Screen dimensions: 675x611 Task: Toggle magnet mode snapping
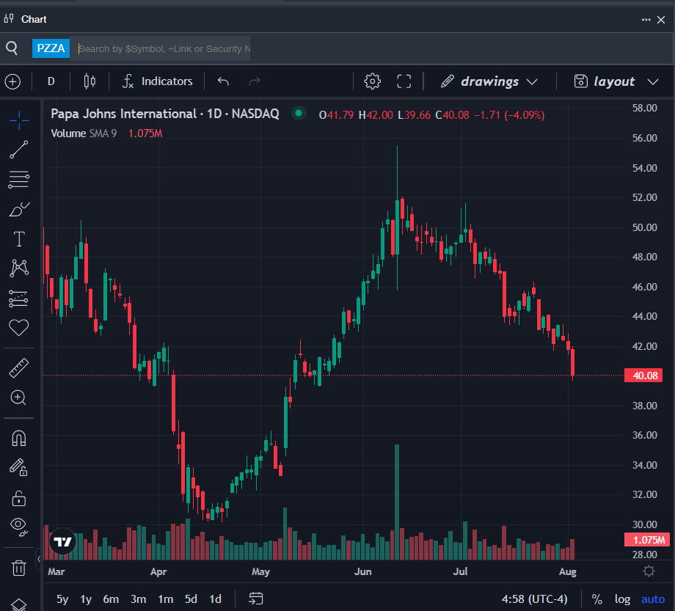pos(19,439)
